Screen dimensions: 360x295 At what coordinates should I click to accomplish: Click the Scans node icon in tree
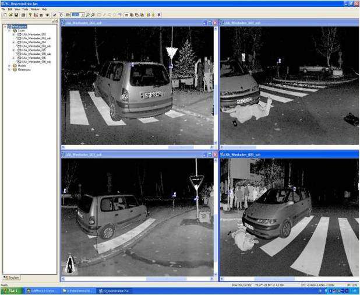tap(15, 30)
